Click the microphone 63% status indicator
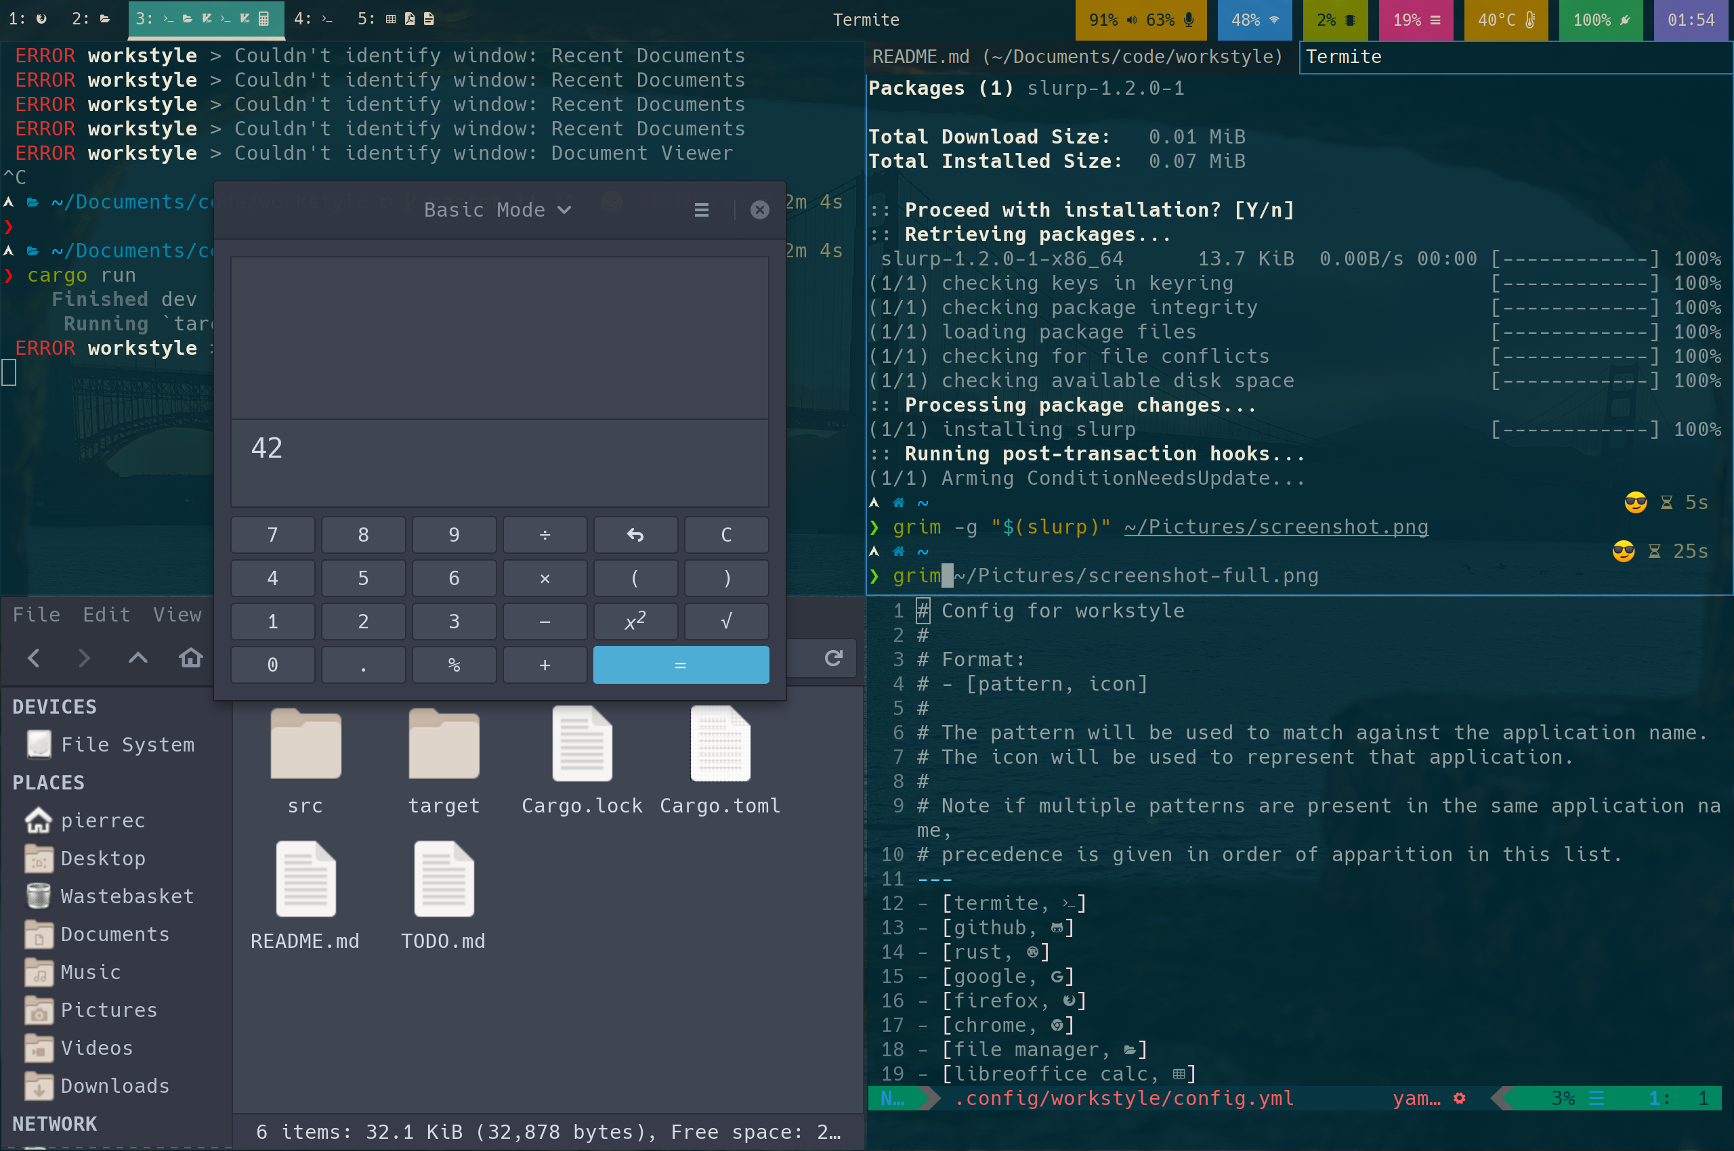This screenshot has height=1151, width=1734. coord(1170,20)
